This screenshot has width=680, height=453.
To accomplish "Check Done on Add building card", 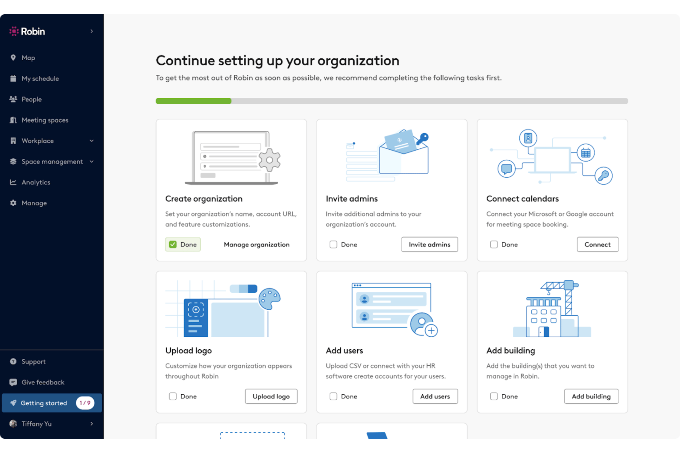I will 494,397.
